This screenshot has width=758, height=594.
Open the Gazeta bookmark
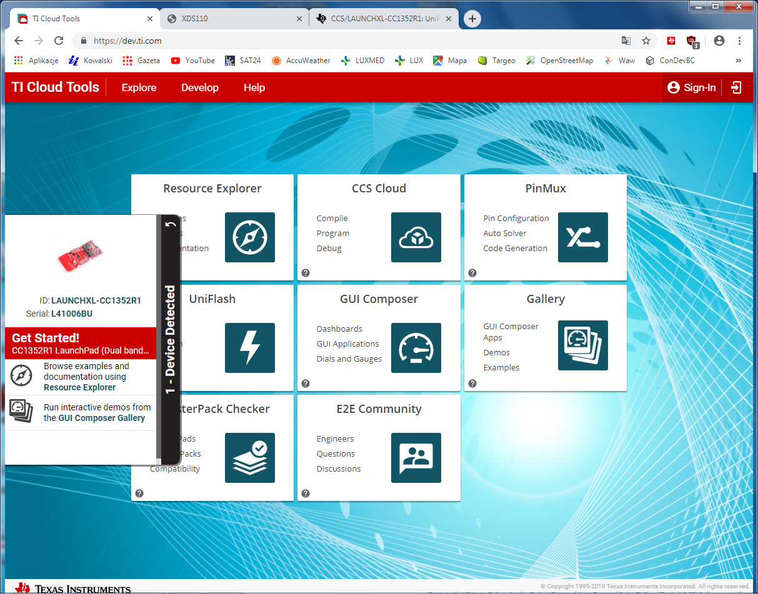(141, 61)
